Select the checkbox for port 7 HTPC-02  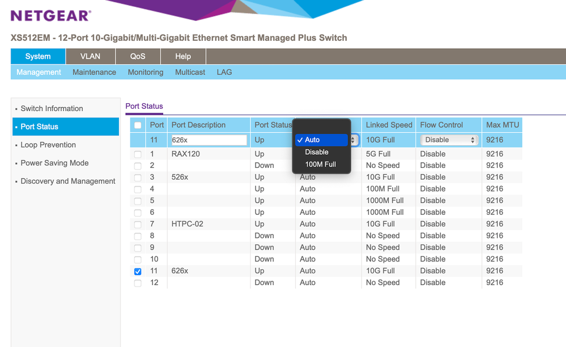coord(138,224)
